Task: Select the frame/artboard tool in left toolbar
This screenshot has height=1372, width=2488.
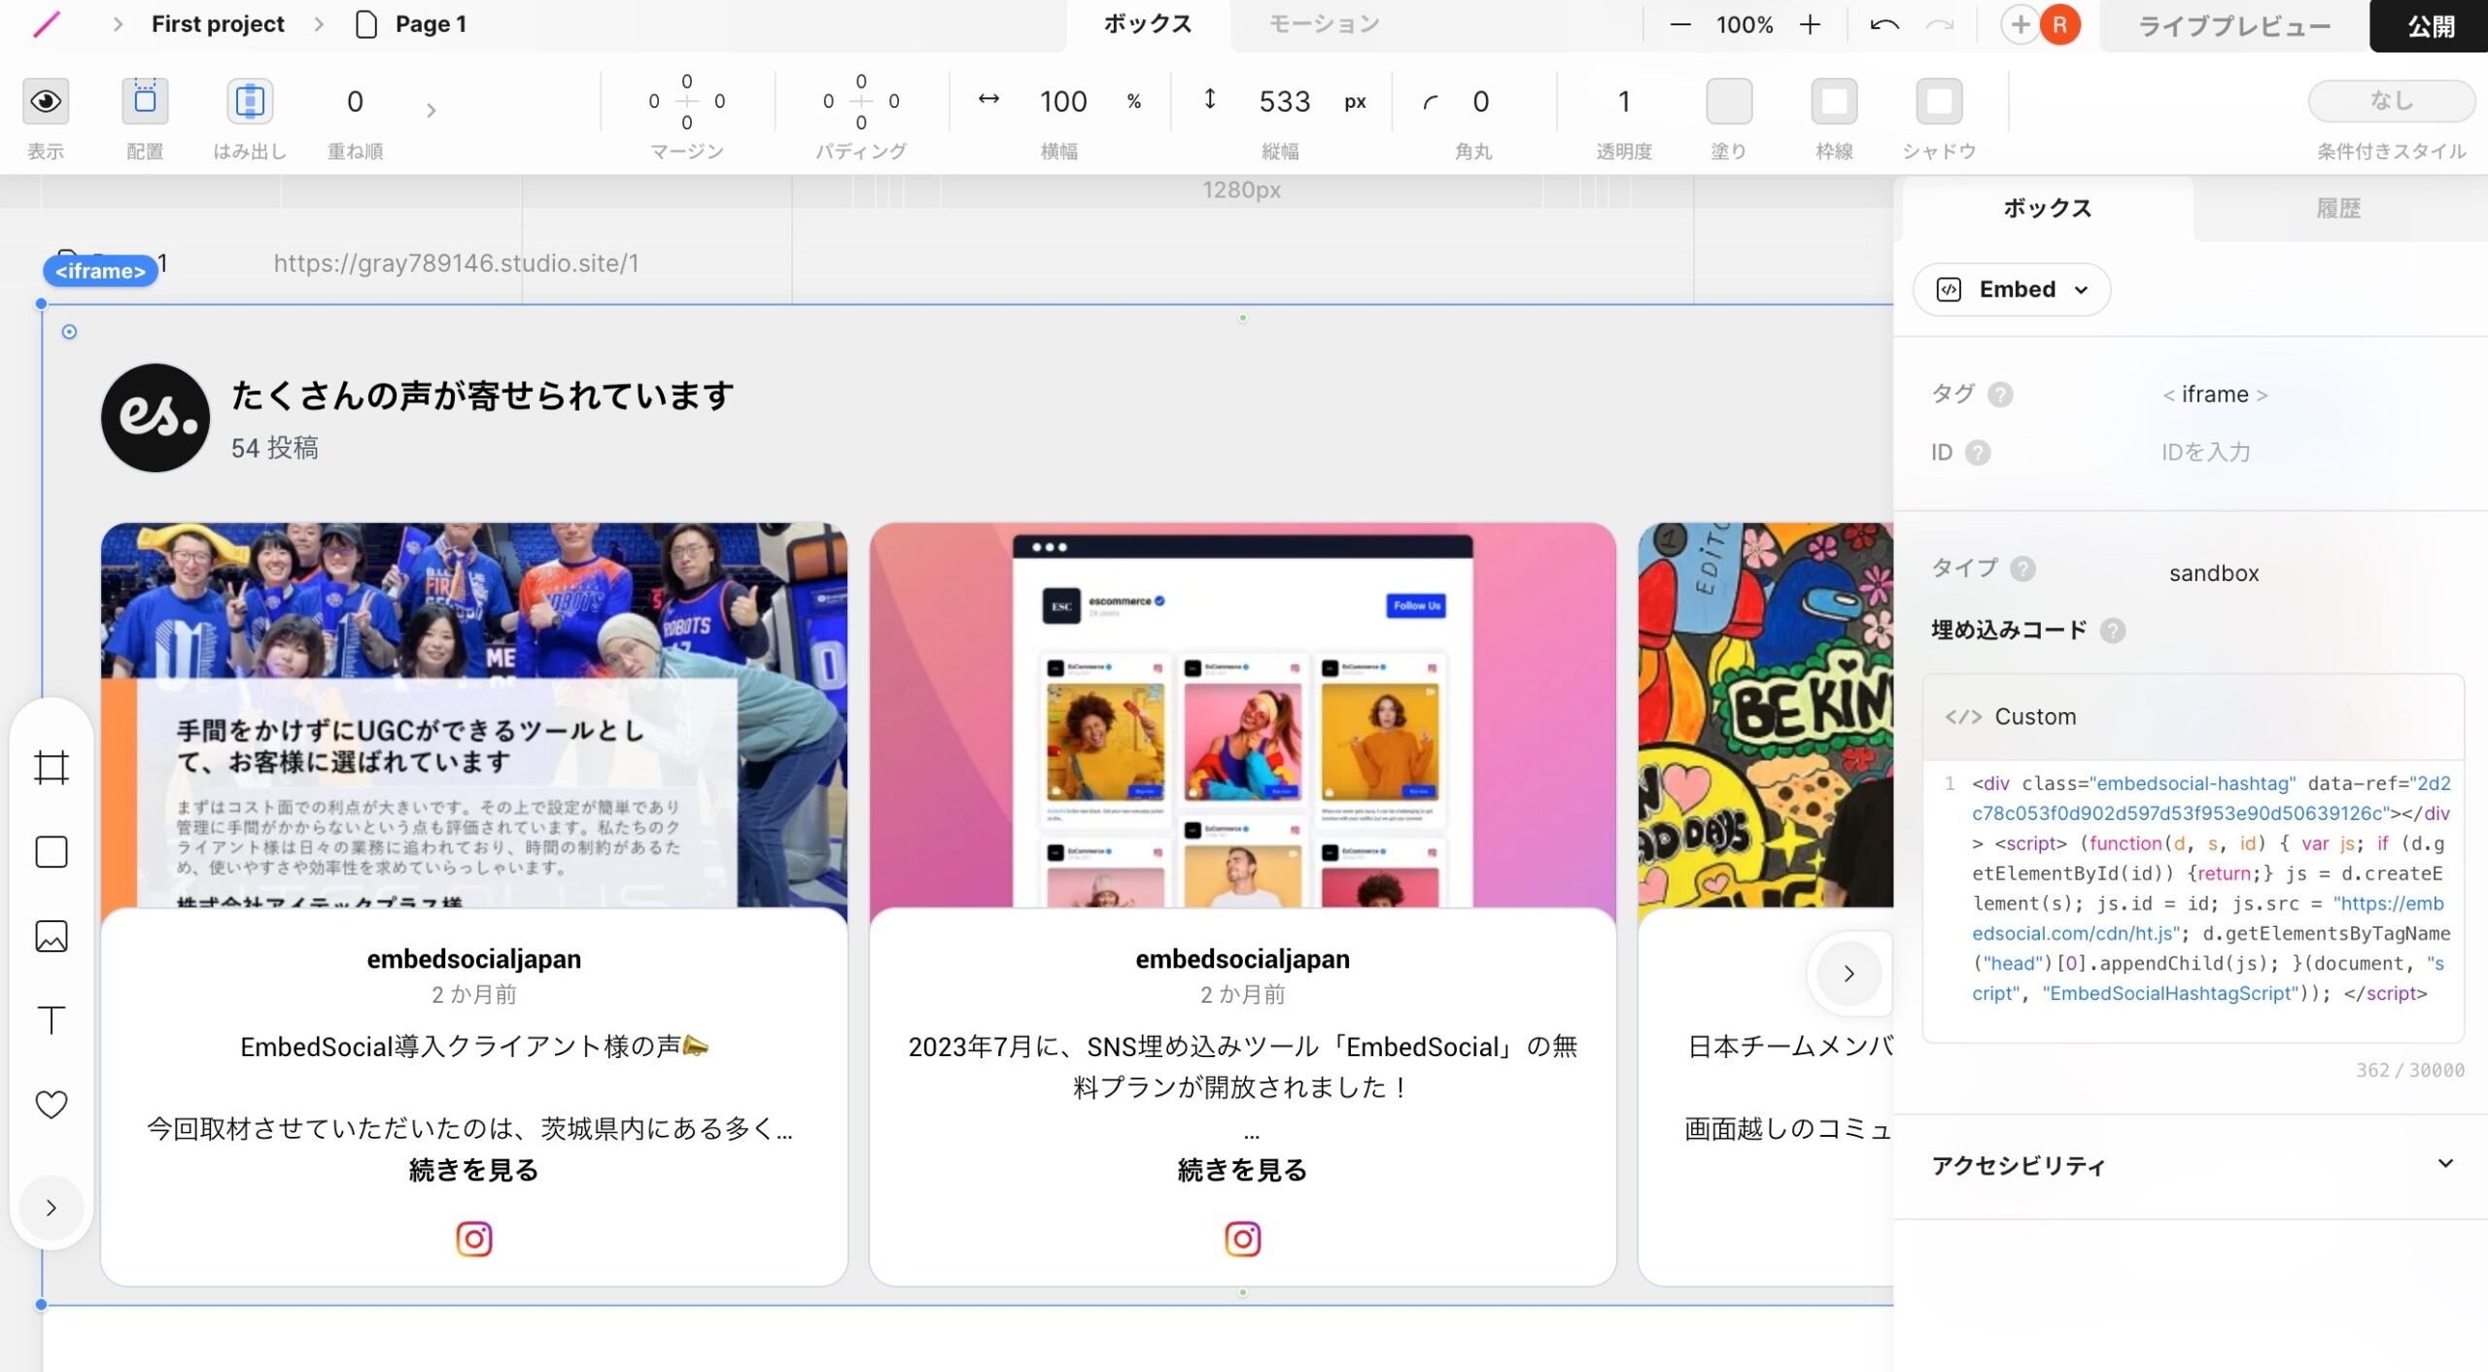Action: 52,768
